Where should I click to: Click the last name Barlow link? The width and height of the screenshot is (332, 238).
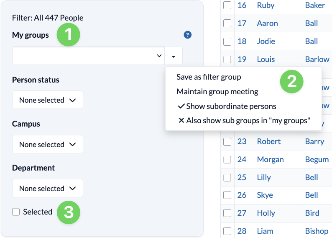[317, 59]
